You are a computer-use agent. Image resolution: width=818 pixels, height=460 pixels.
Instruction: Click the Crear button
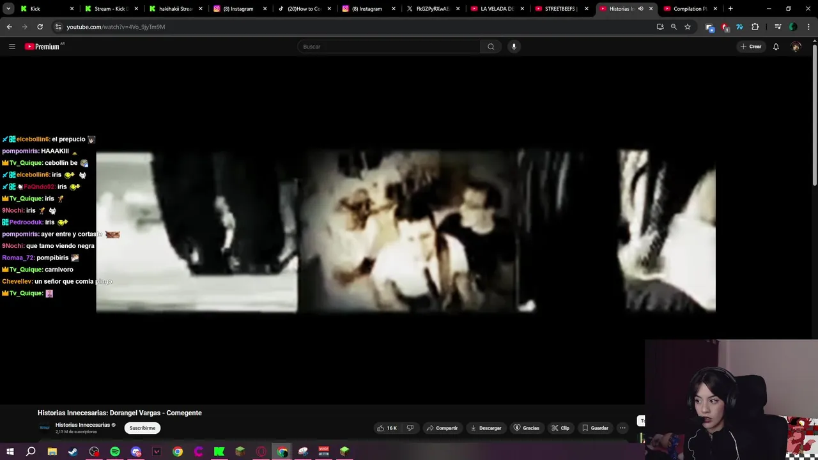[x=751, y=47]
